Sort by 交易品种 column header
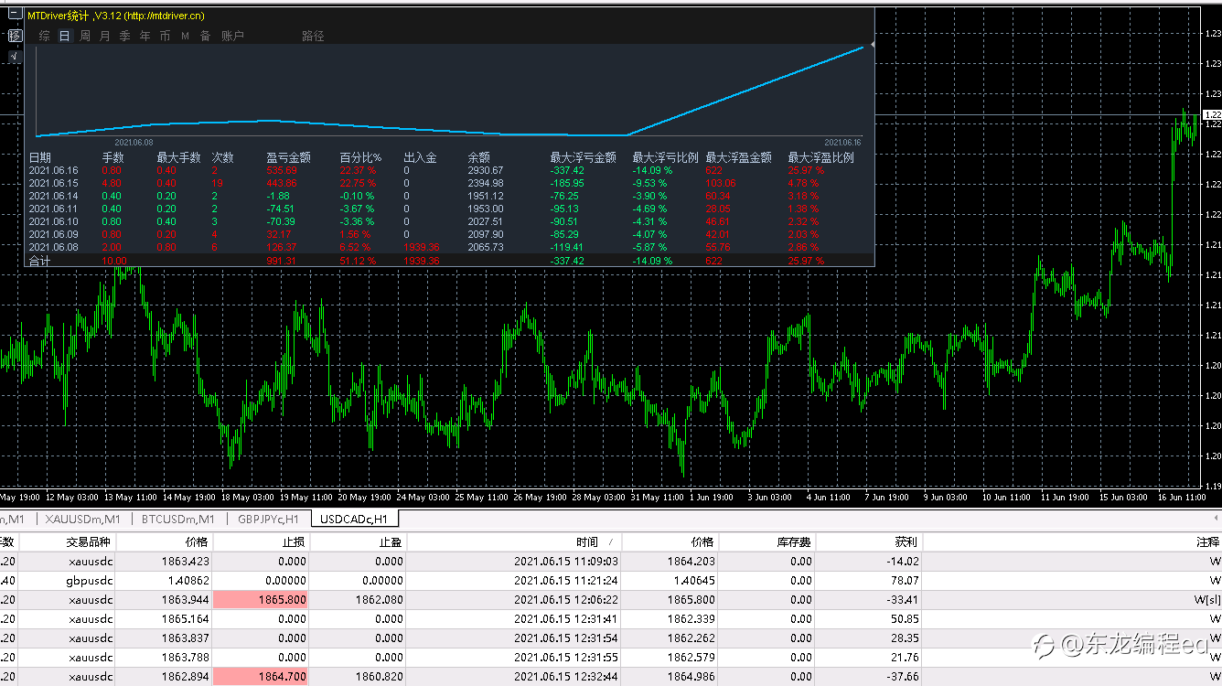This screenshot has height=686, width=1222. coord(67,541)
